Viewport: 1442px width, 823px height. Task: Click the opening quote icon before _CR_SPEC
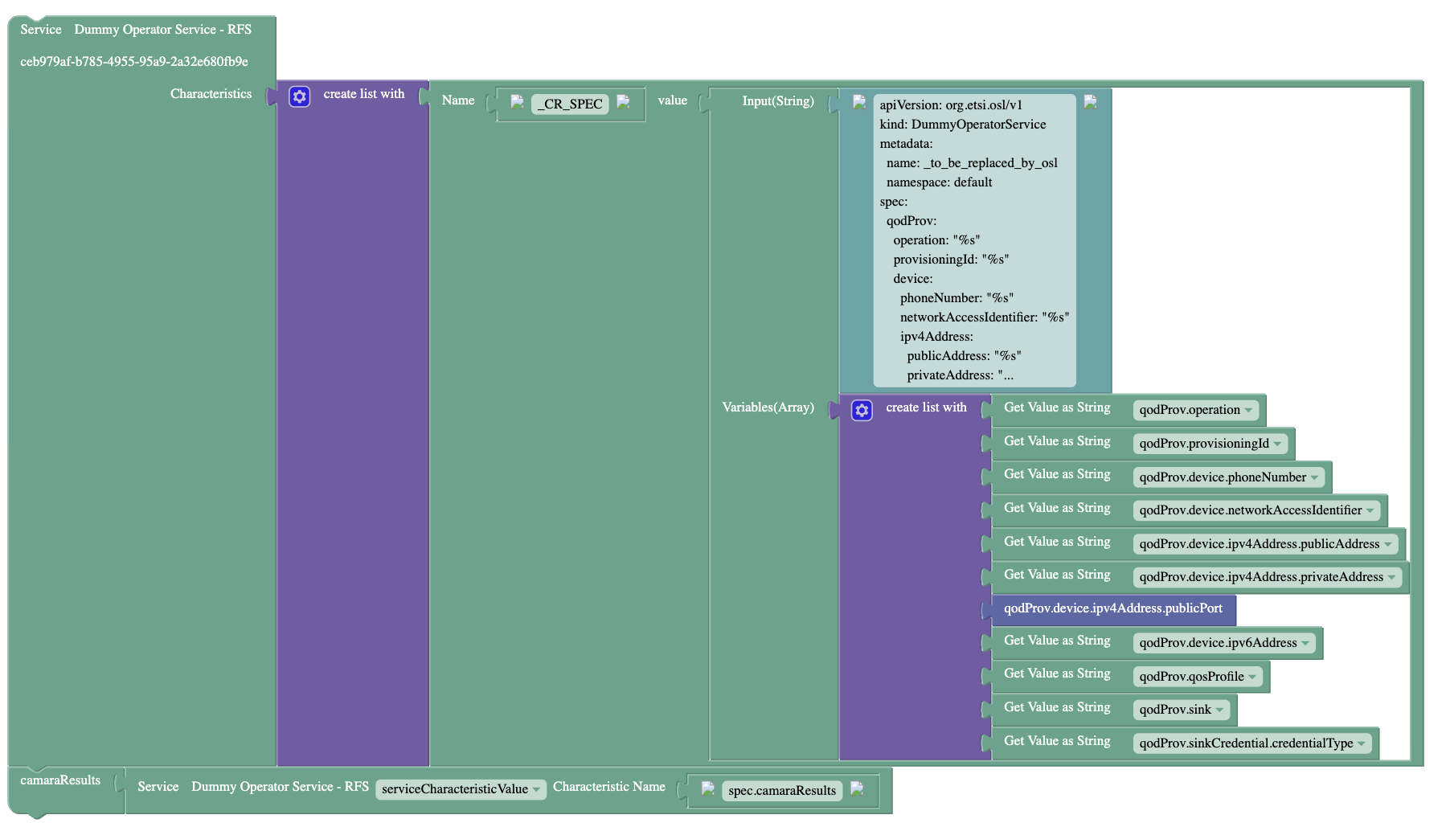pyautogui.click(x=517, y=102)
